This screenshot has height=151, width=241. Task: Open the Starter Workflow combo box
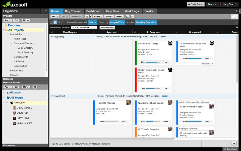84,28
